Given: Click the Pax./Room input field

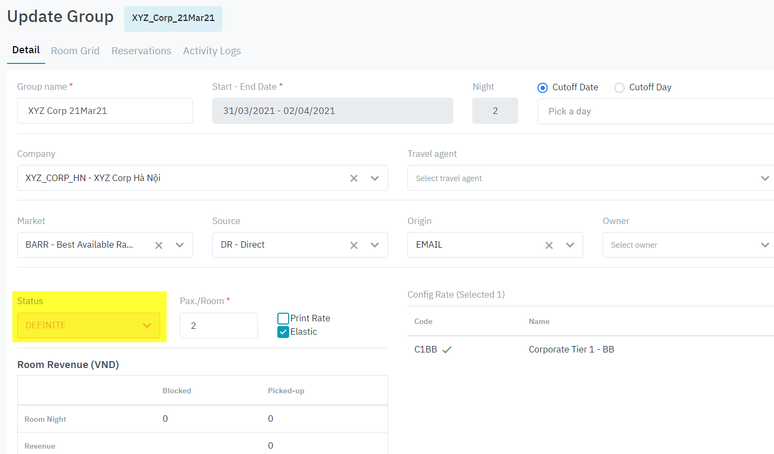Looking at the screenshot, I should tap(219, 326).
